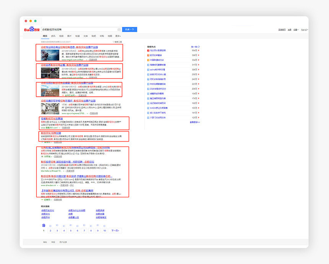Screen dimensions: 329x264
Task: Switch to the 贴吧 tab
Action: point(94,36)
